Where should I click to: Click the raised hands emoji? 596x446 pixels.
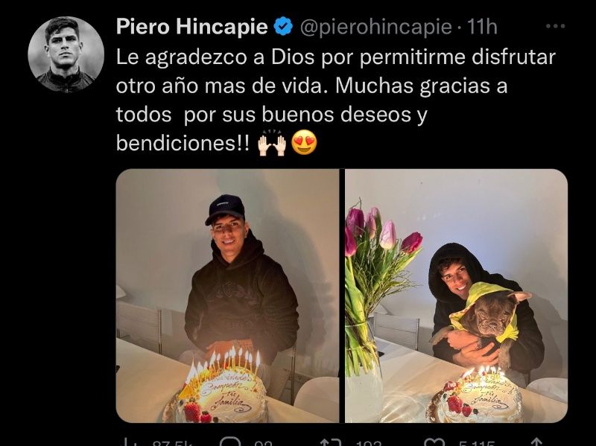click(272, 144)
